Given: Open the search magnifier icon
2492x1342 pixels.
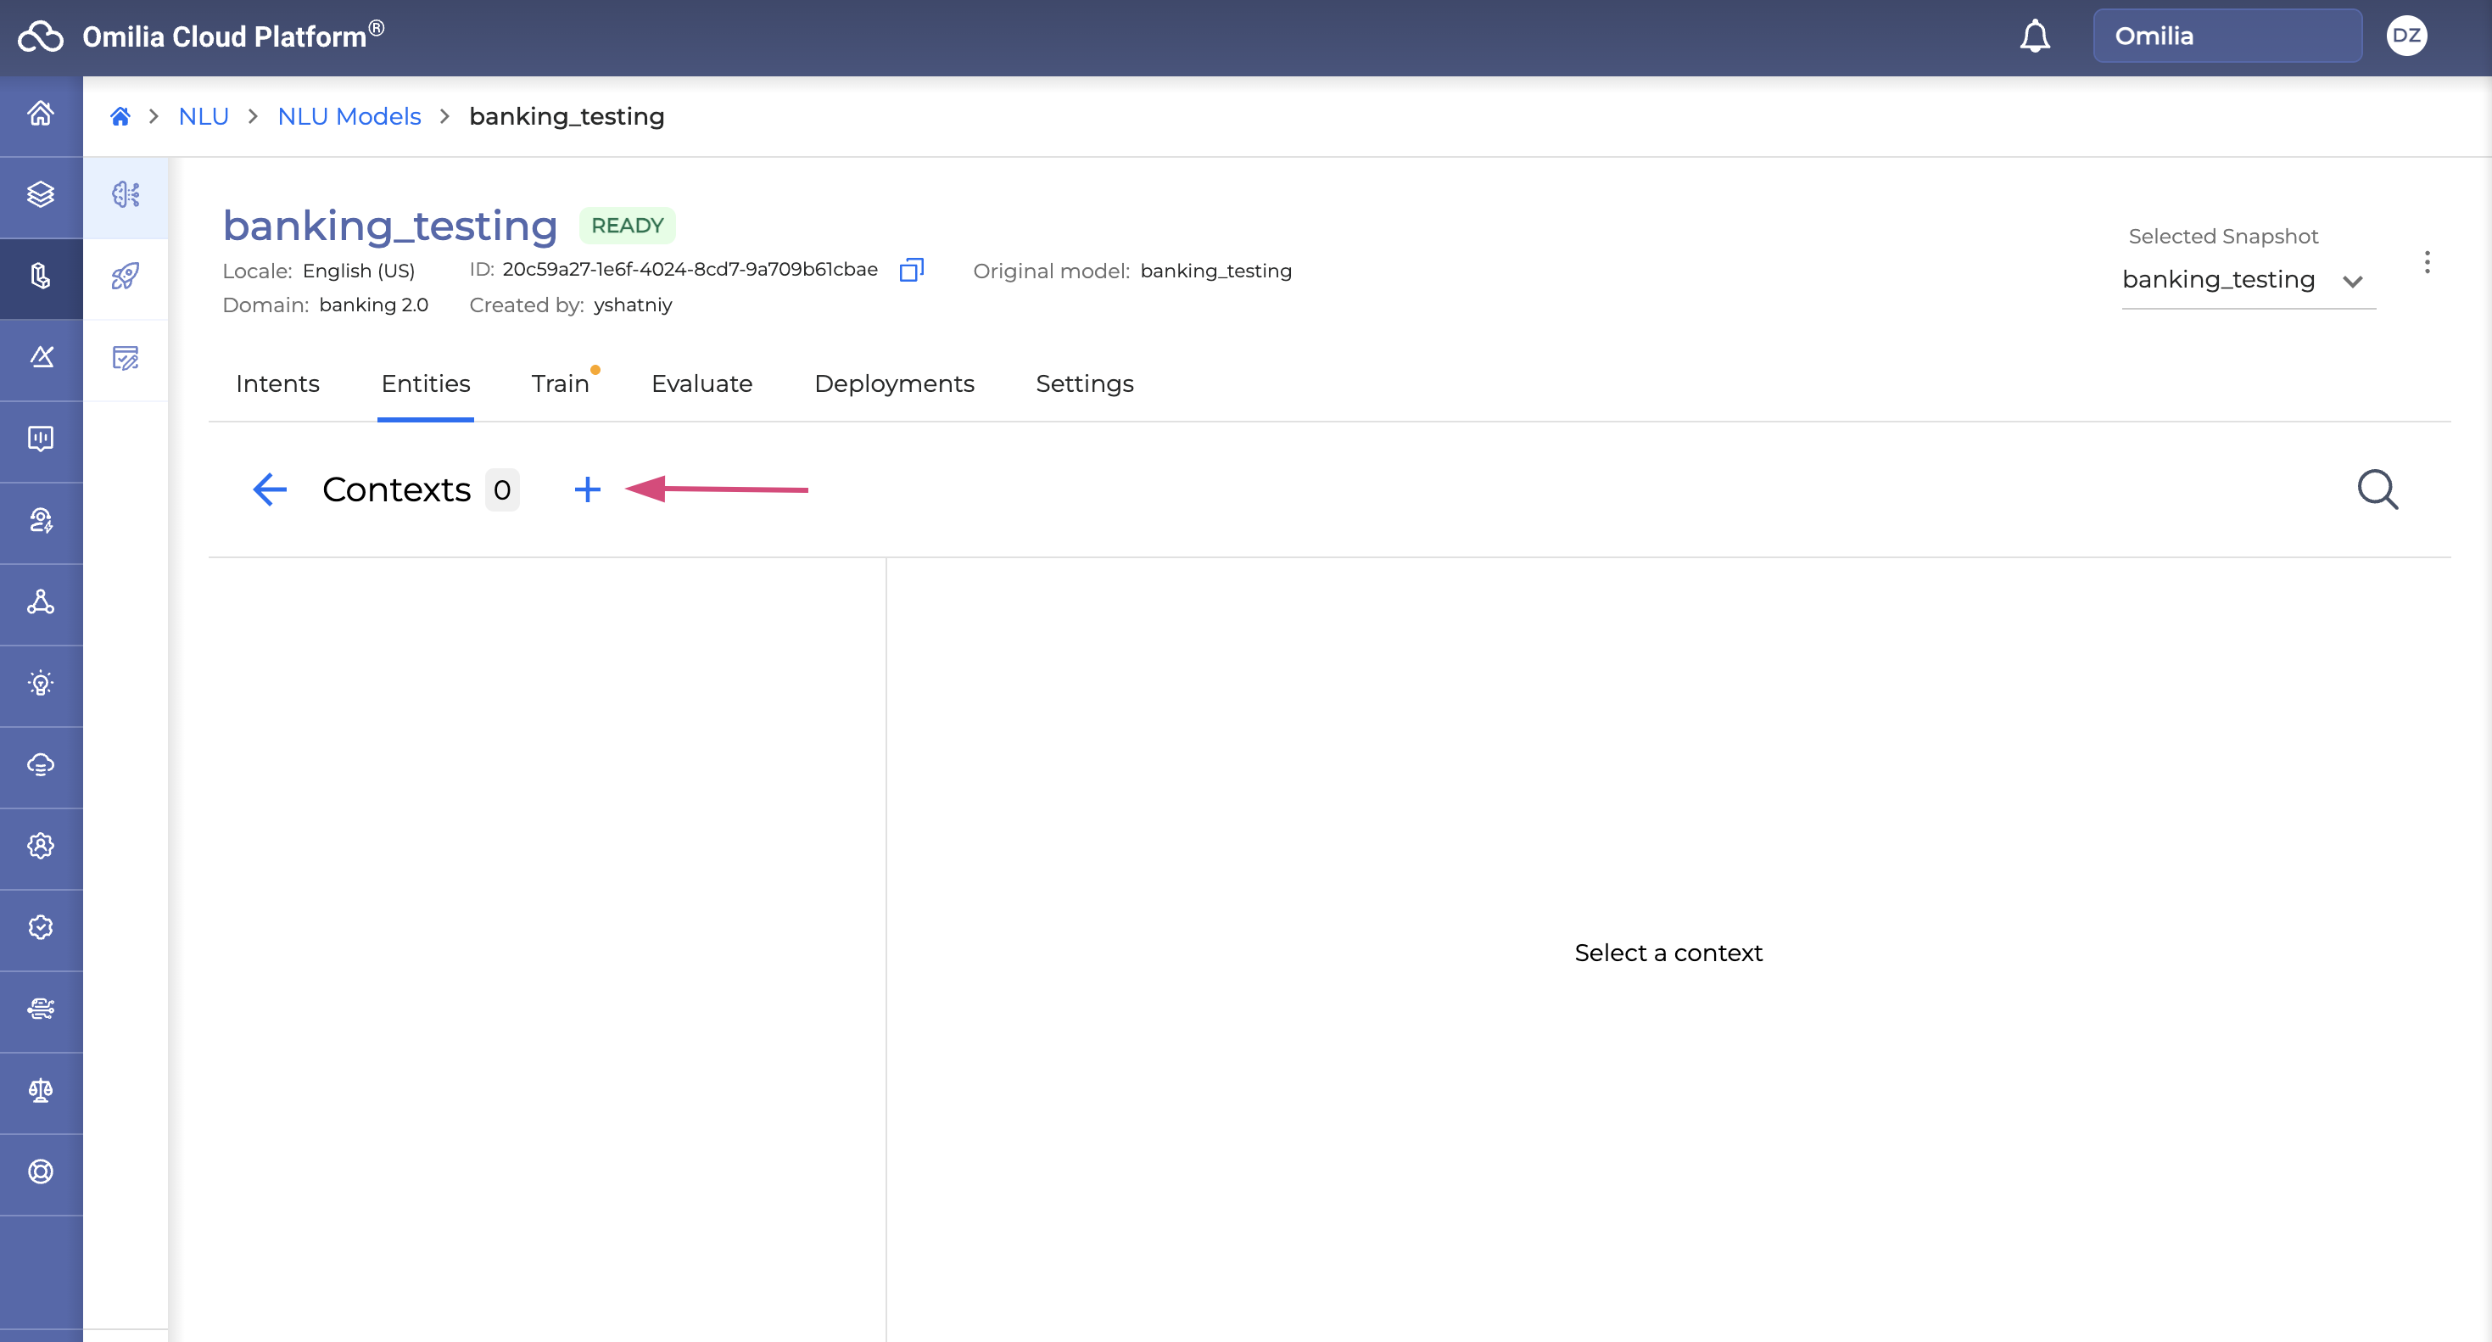Looking at the screenshot, I should tap(2377, 489).
